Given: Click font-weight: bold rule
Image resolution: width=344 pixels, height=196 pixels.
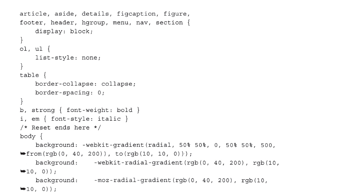Looking at the screenshot, I should pyautogui.click(x=100, y=110).
